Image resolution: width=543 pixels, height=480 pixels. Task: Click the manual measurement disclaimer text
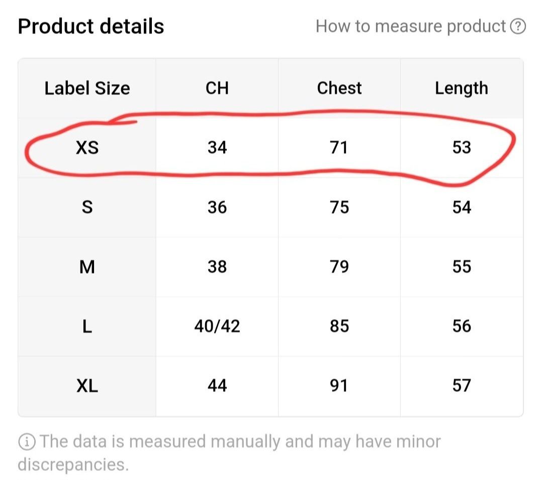(229, 453)
